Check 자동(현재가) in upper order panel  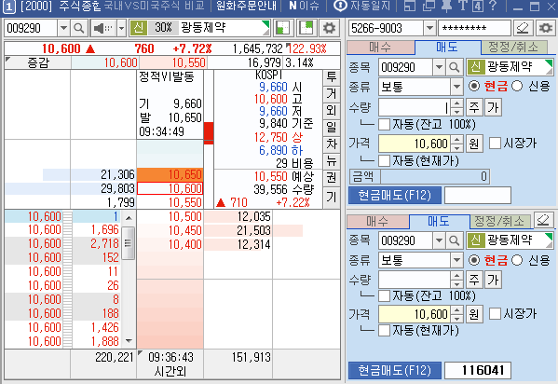384,160
